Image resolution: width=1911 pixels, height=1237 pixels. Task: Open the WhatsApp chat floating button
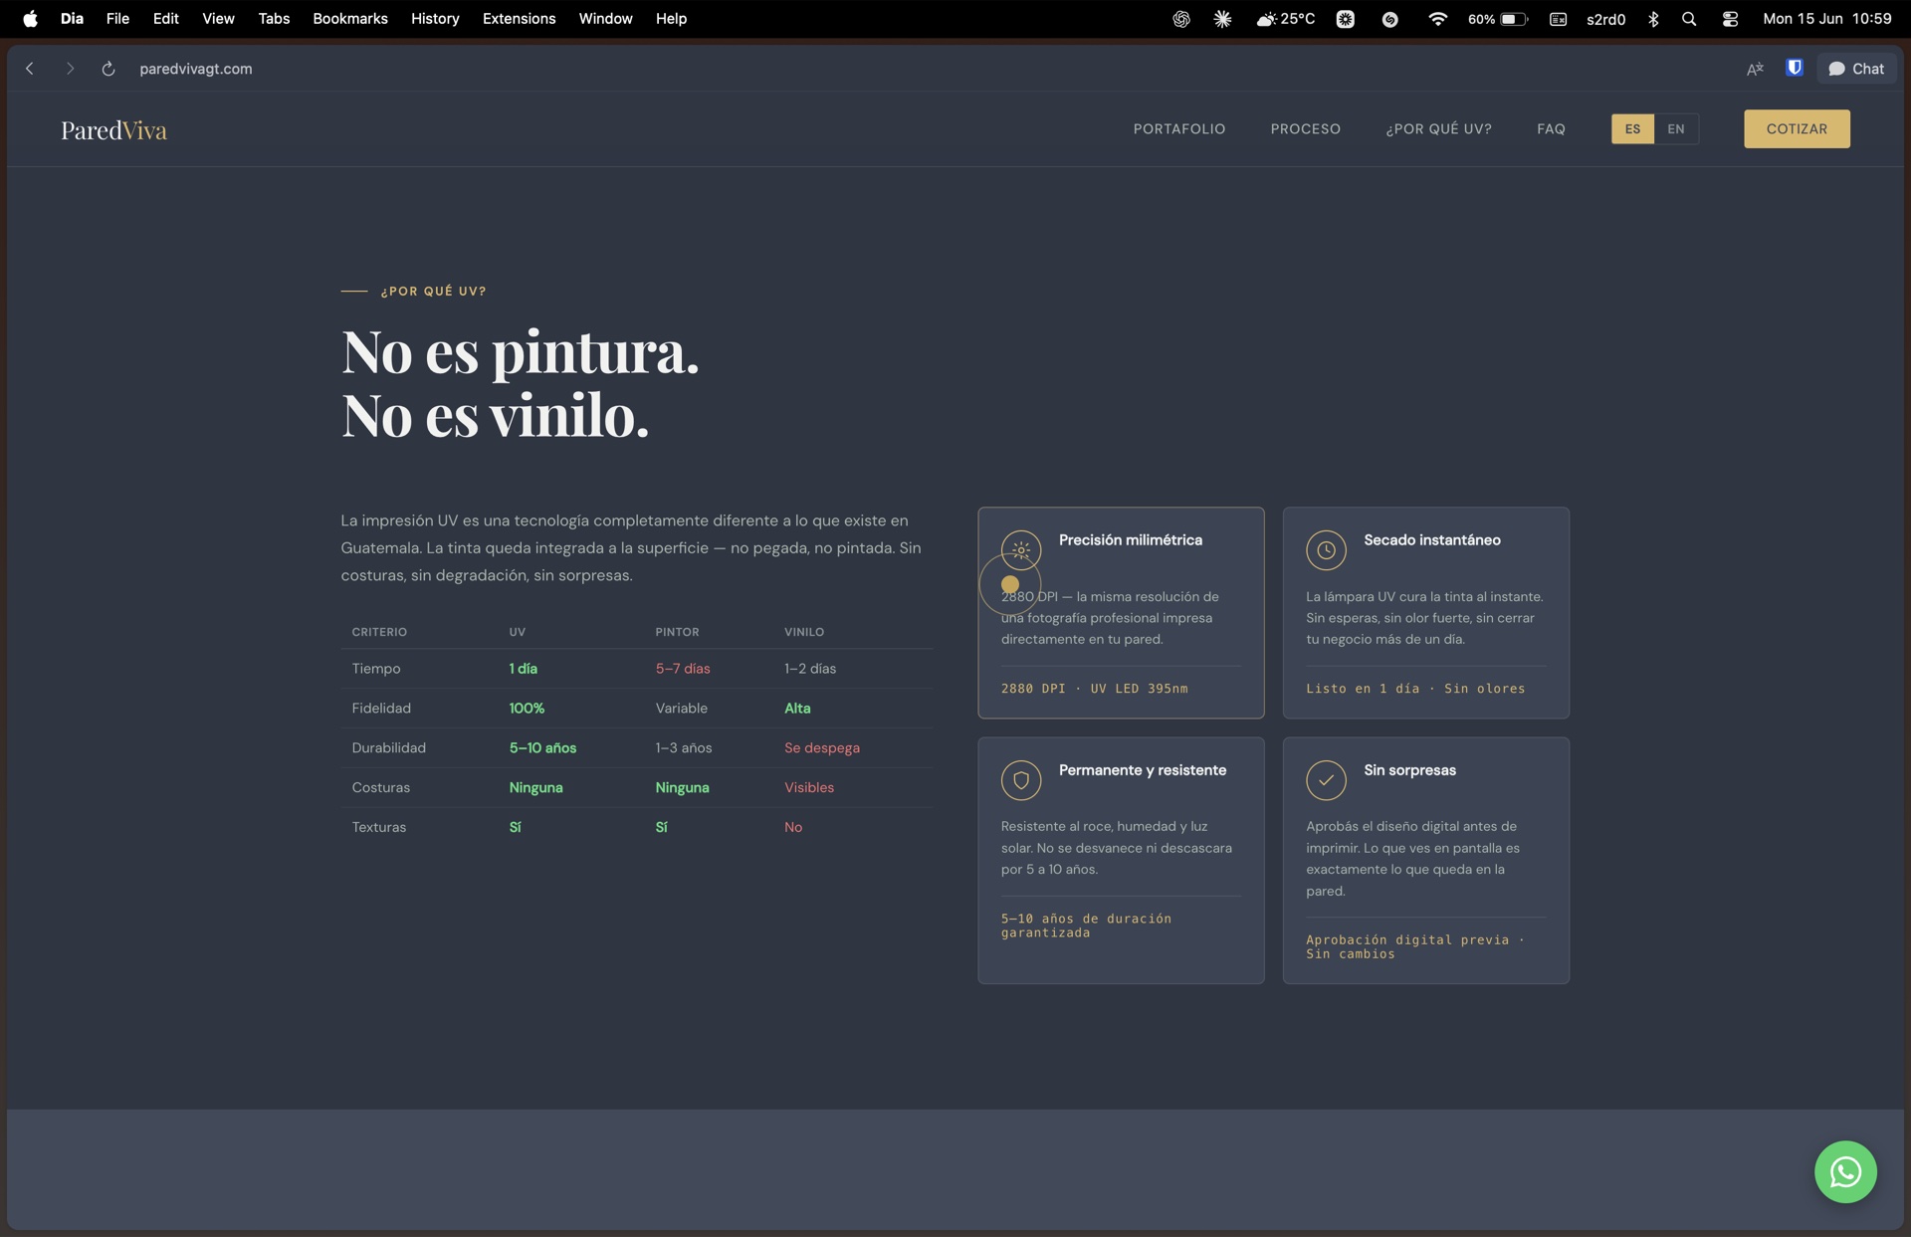1845,1171
